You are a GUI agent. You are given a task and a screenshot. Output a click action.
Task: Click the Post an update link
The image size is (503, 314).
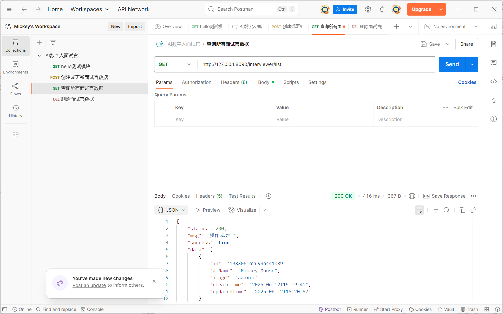[89, 285]
